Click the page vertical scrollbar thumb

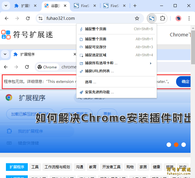click(193, 47)
